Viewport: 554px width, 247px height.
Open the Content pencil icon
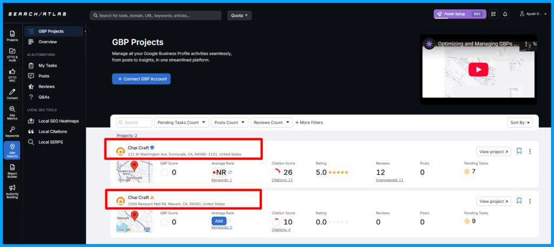pyautogui.click(x=12, y=94)
